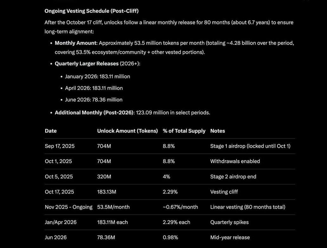327x248 pixels.
Task: Click the 'Quarterly Larger Releases' bold label
Action: pos(87,63)
